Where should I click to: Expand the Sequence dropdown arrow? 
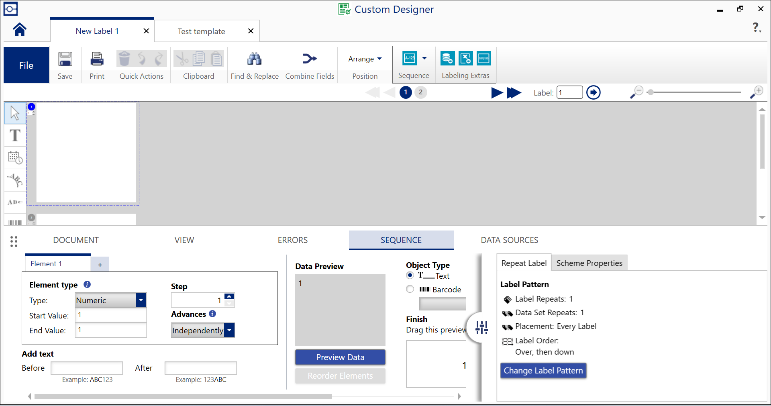click(424, 58)
